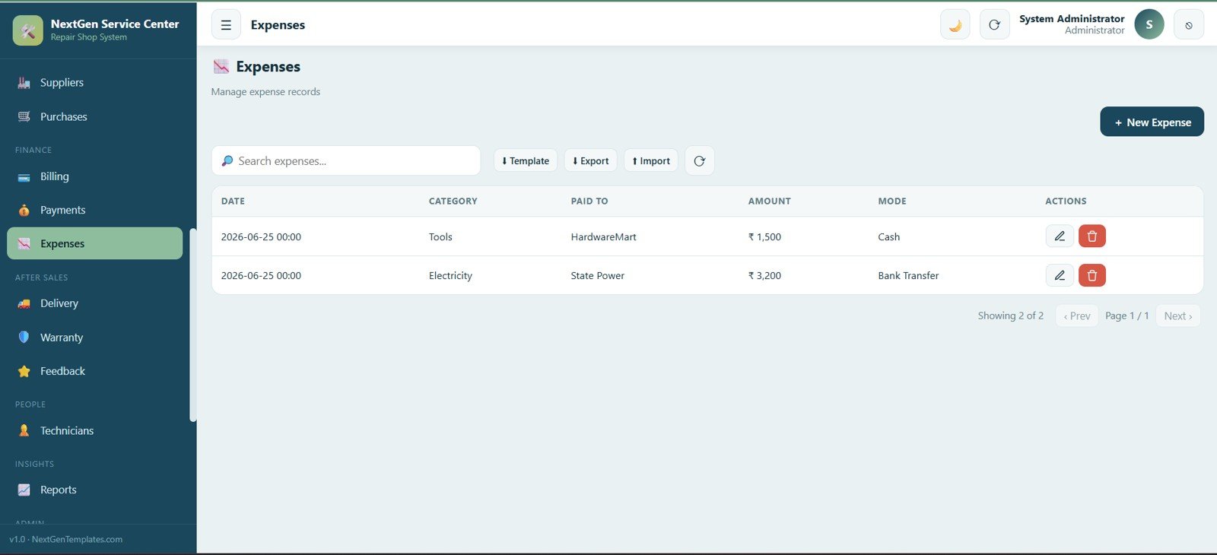Click the ₹ 1,500 amount
The width and height of the screenshot is (1217, 555).
pos(764,236)
